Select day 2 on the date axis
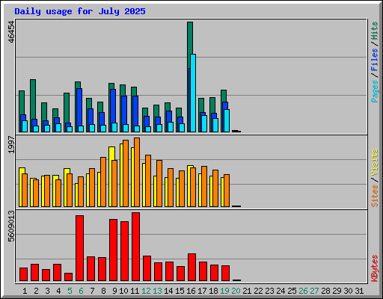 point(36,291)
